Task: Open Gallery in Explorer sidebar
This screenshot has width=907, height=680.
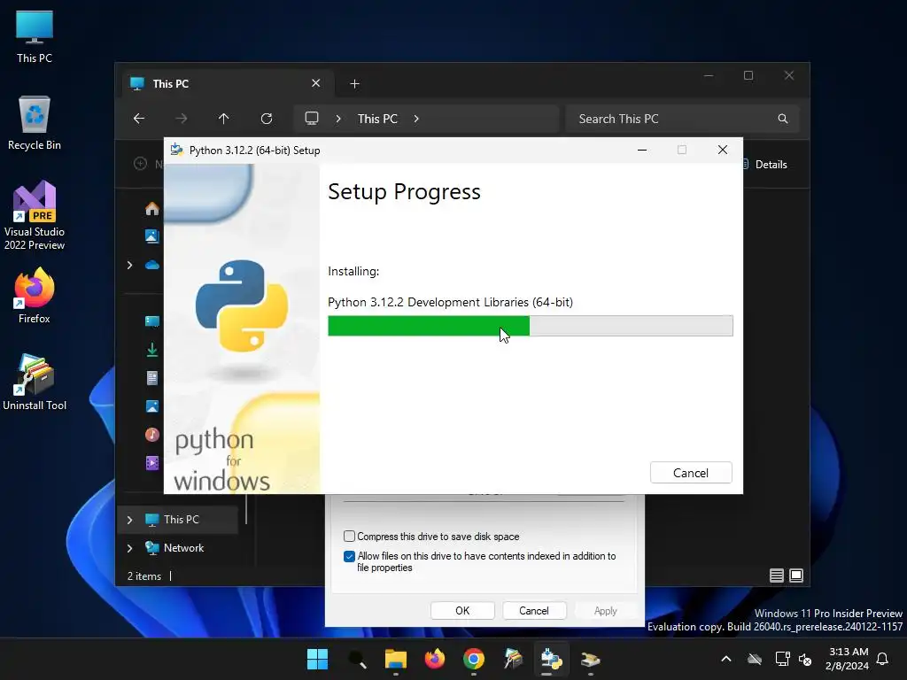Action: tap(152, 236)
